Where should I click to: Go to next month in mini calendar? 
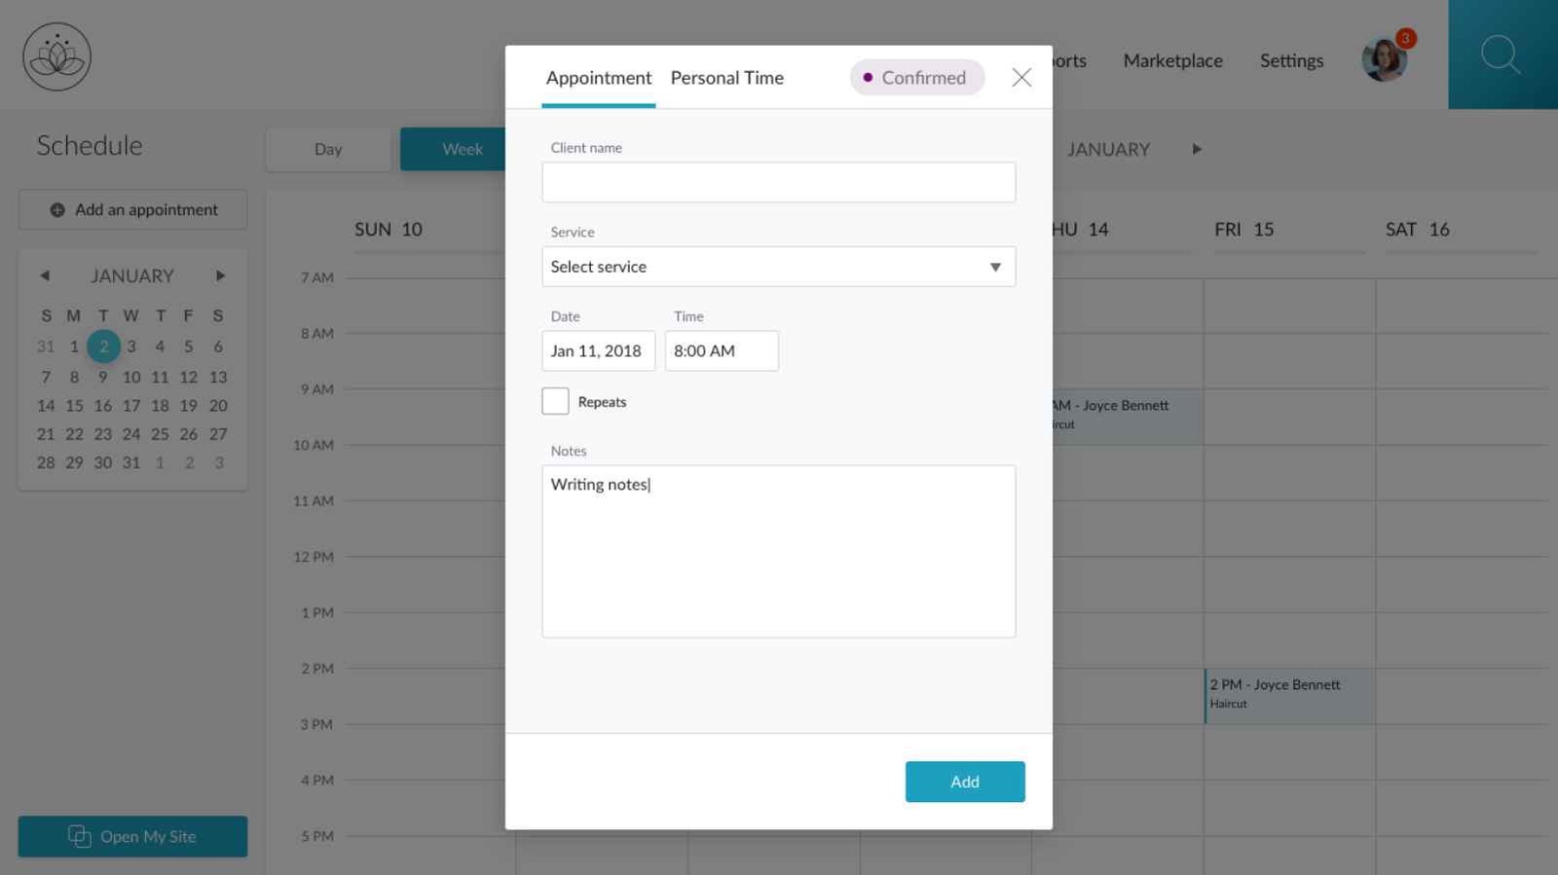(x=220, y=275)
